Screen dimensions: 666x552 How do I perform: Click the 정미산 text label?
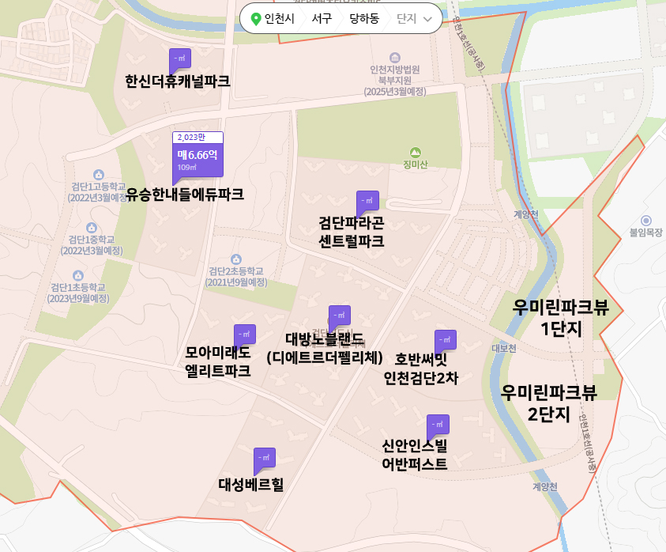[416, 164]
